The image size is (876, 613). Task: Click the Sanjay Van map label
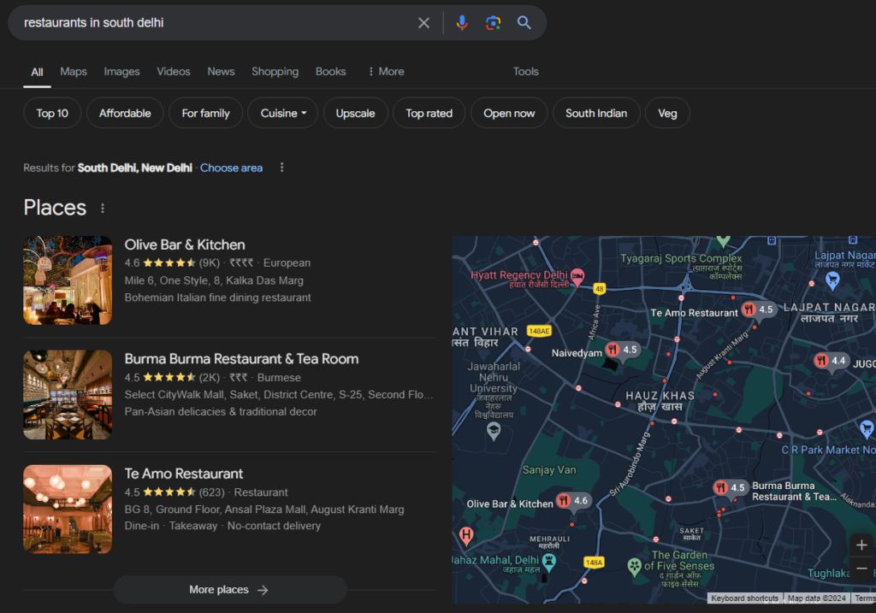(549, 470)
